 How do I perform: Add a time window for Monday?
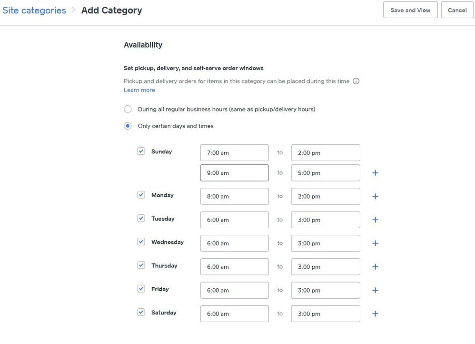tap(375, 196)
